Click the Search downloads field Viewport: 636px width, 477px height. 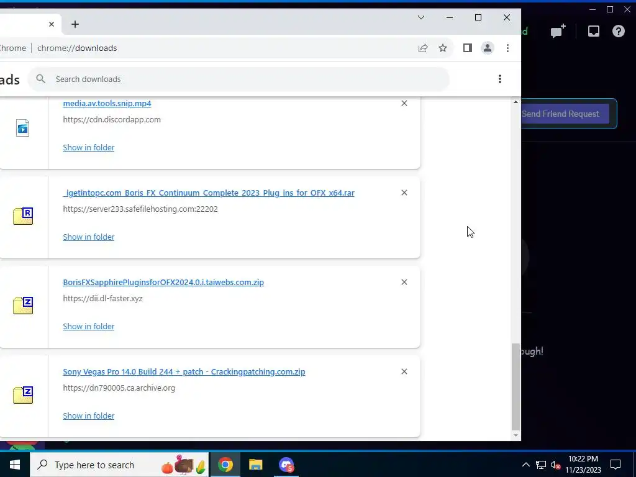point(238,79)
